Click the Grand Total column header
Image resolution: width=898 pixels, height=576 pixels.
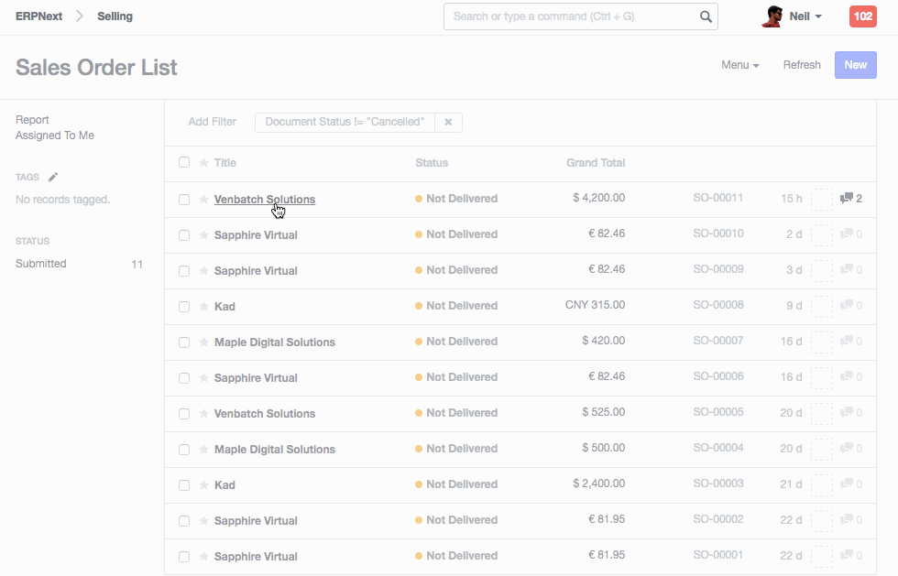(596, 163)
